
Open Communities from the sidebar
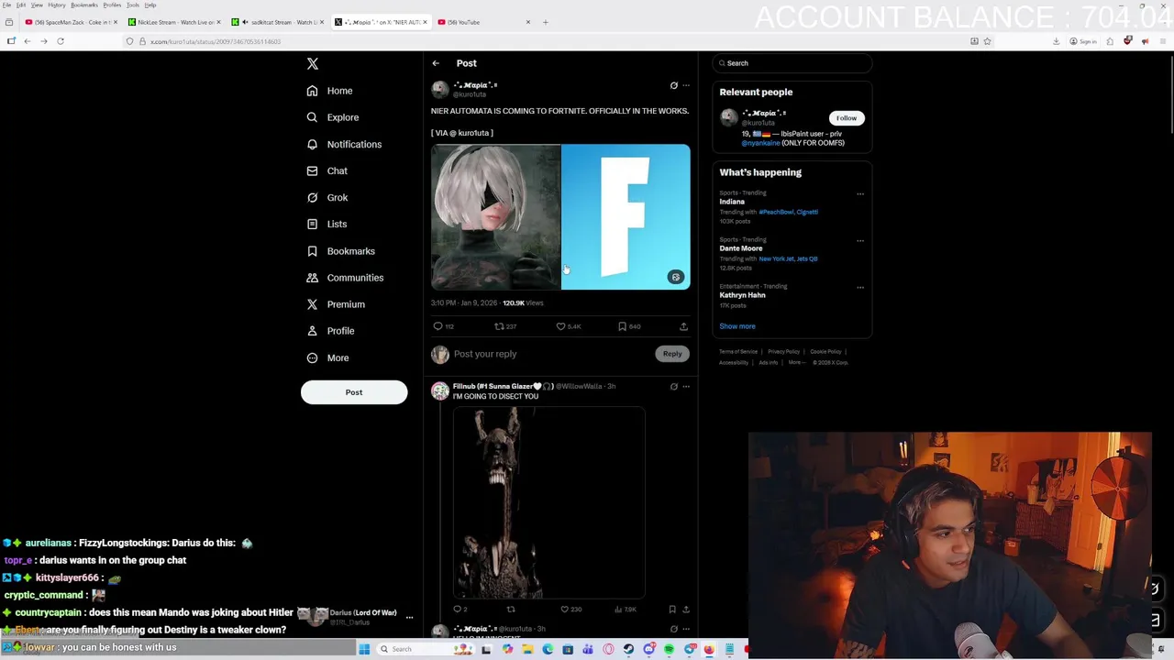click(345, 278)
